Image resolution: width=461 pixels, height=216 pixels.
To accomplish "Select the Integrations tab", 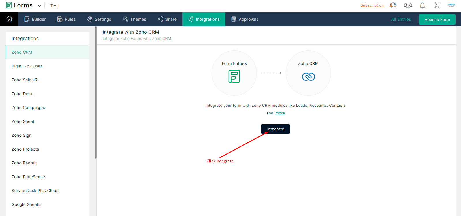I will point(204,19).
